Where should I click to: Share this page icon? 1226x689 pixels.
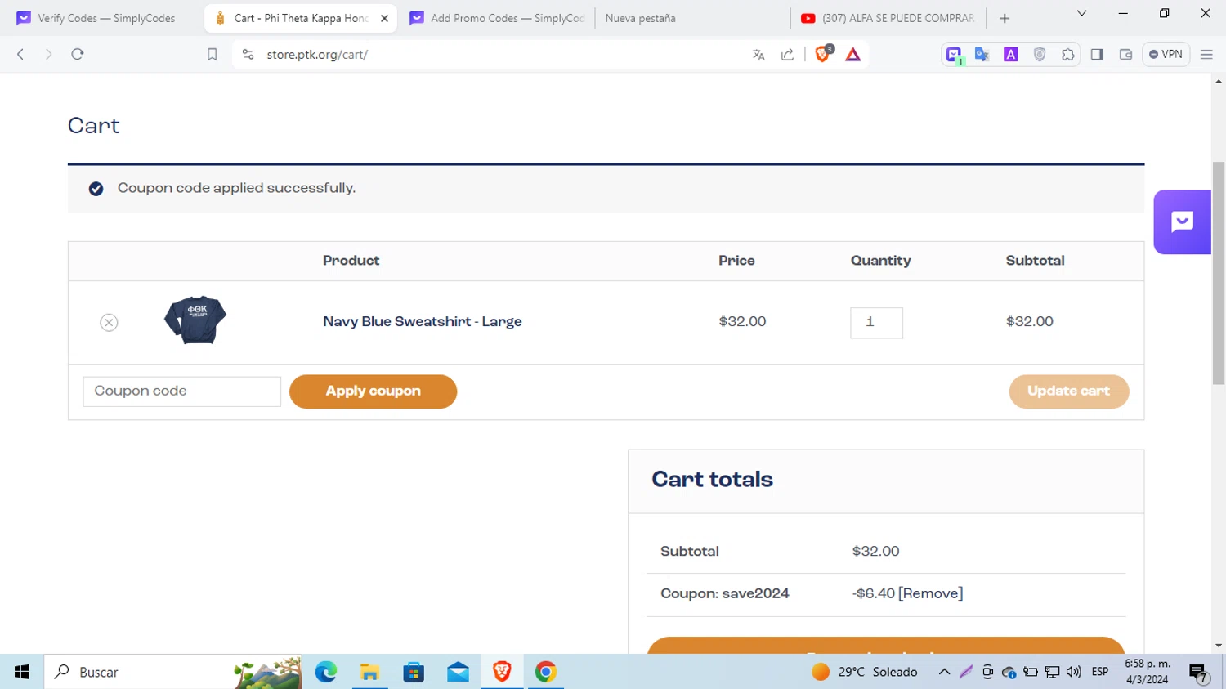[x=787, y=55]
